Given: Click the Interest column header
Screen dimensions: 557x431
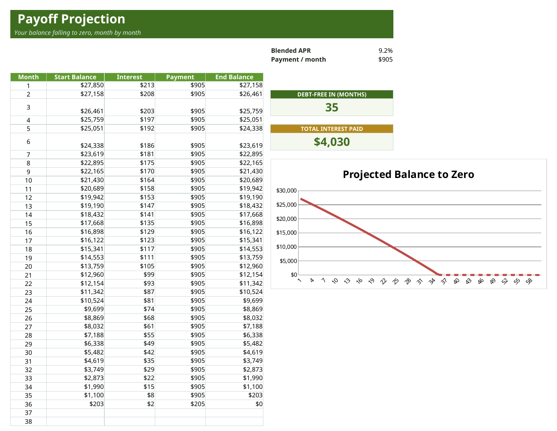Looking at the screenshot, I should (130, 77).
